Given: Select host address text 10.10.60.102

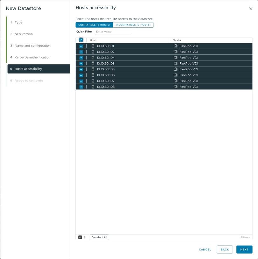Looking at the screenshot, I should click(106, 52).
